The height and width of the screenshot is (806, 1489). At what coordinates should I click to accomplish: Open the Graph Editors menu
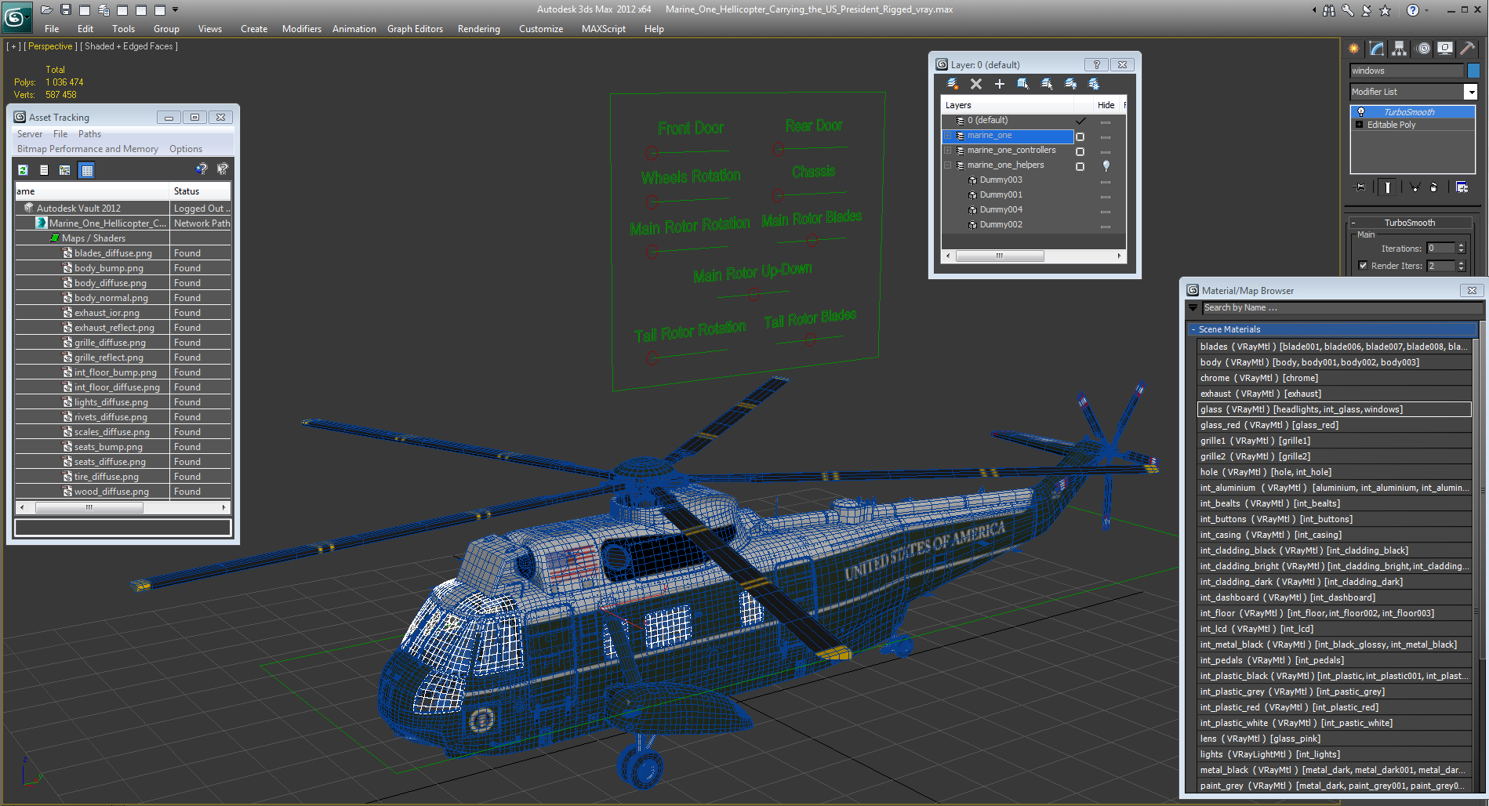coord(415,29)
